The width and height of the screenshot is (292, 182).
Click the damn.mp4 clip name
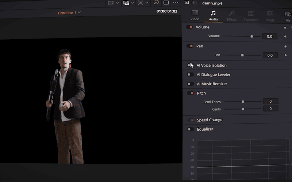click(x=212, y=3)
